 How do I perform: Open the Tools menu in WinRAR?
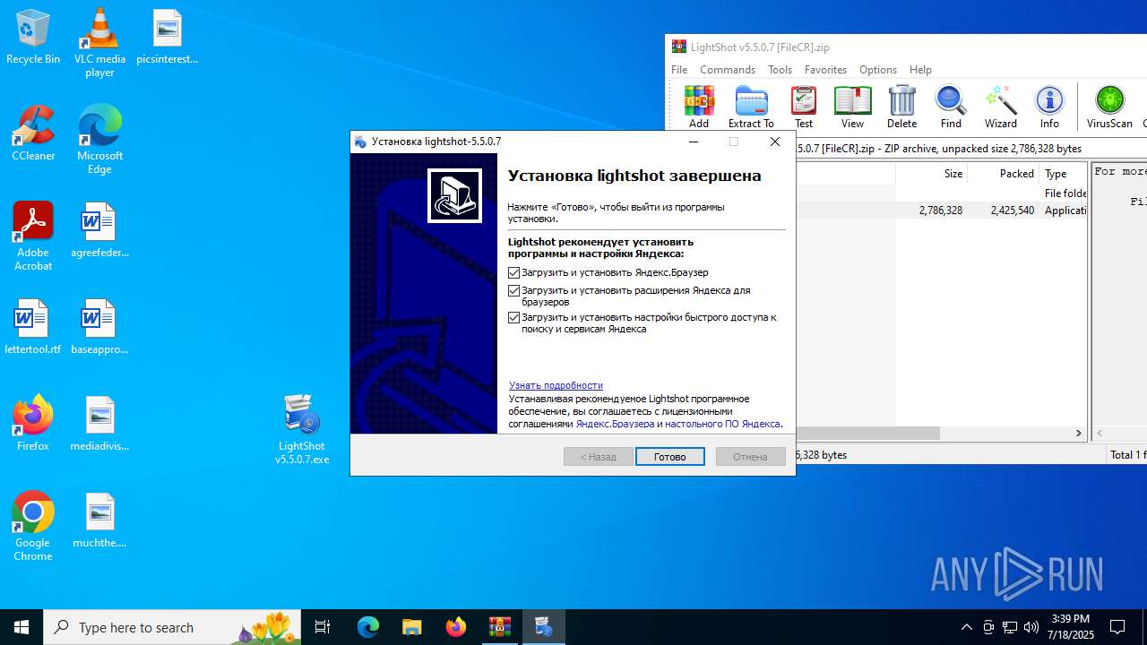(x=780, y=69)
